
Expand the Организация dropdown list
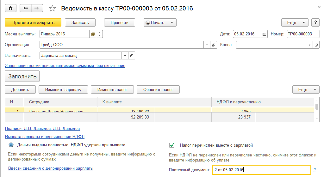pyautogui.click(x=208, y=45)
